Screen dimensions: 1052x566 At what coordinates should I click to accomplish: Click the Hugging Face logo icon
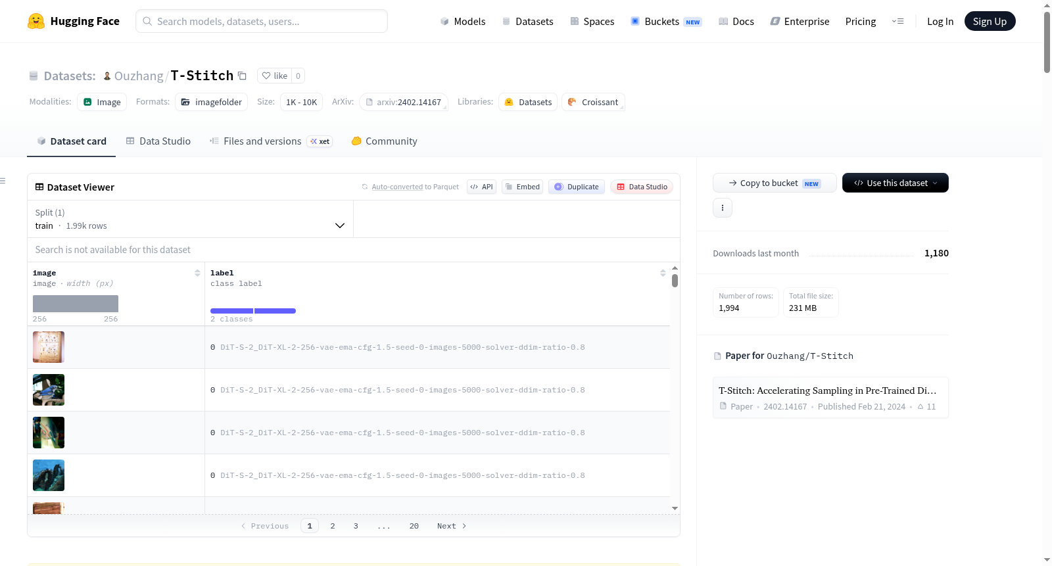(36, 21)
